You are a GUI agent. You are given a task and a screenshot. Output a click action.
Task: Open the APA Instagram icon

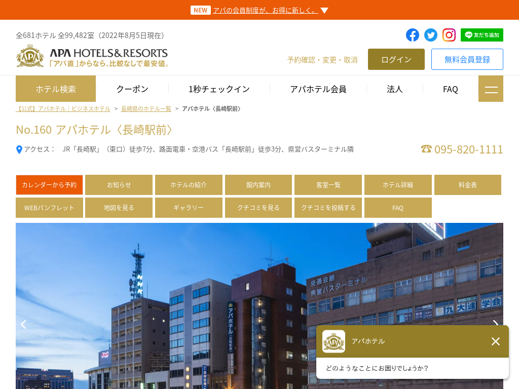coord(449,35)
